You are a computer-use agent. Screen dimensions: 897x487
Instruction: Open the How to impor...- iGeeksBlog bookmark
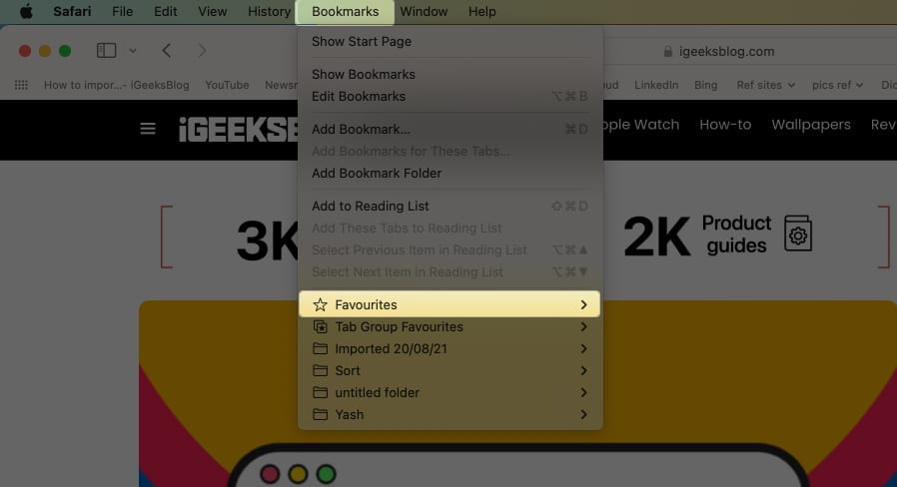coord(117,85)
